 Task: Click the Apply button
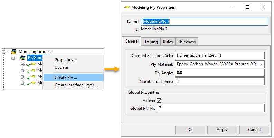point(222,130)
